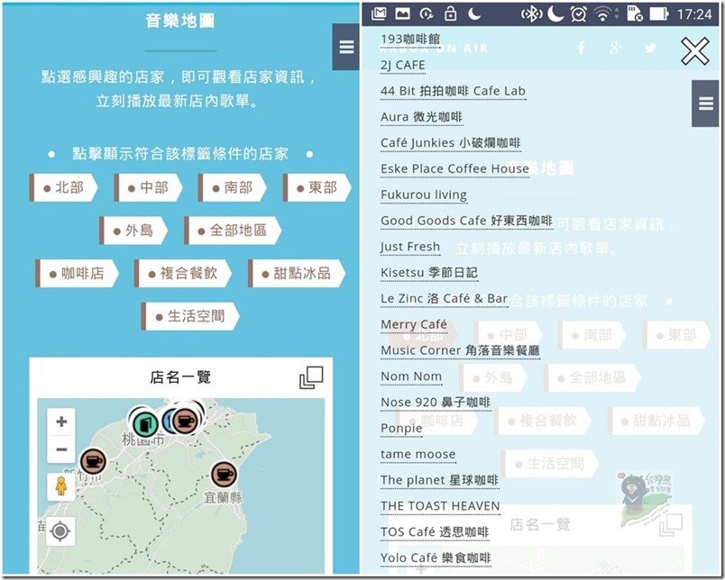Close the store name list overlay
Image resolution: width=725 pixels, height=580 pixels.
pyautogui.click(x=694, y=50)
